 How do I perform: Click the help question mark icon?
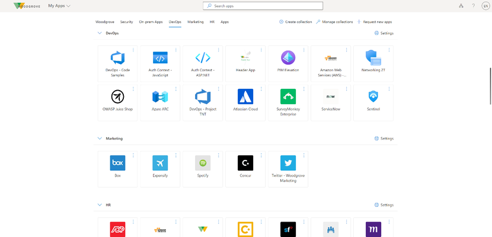click(474, 6)
